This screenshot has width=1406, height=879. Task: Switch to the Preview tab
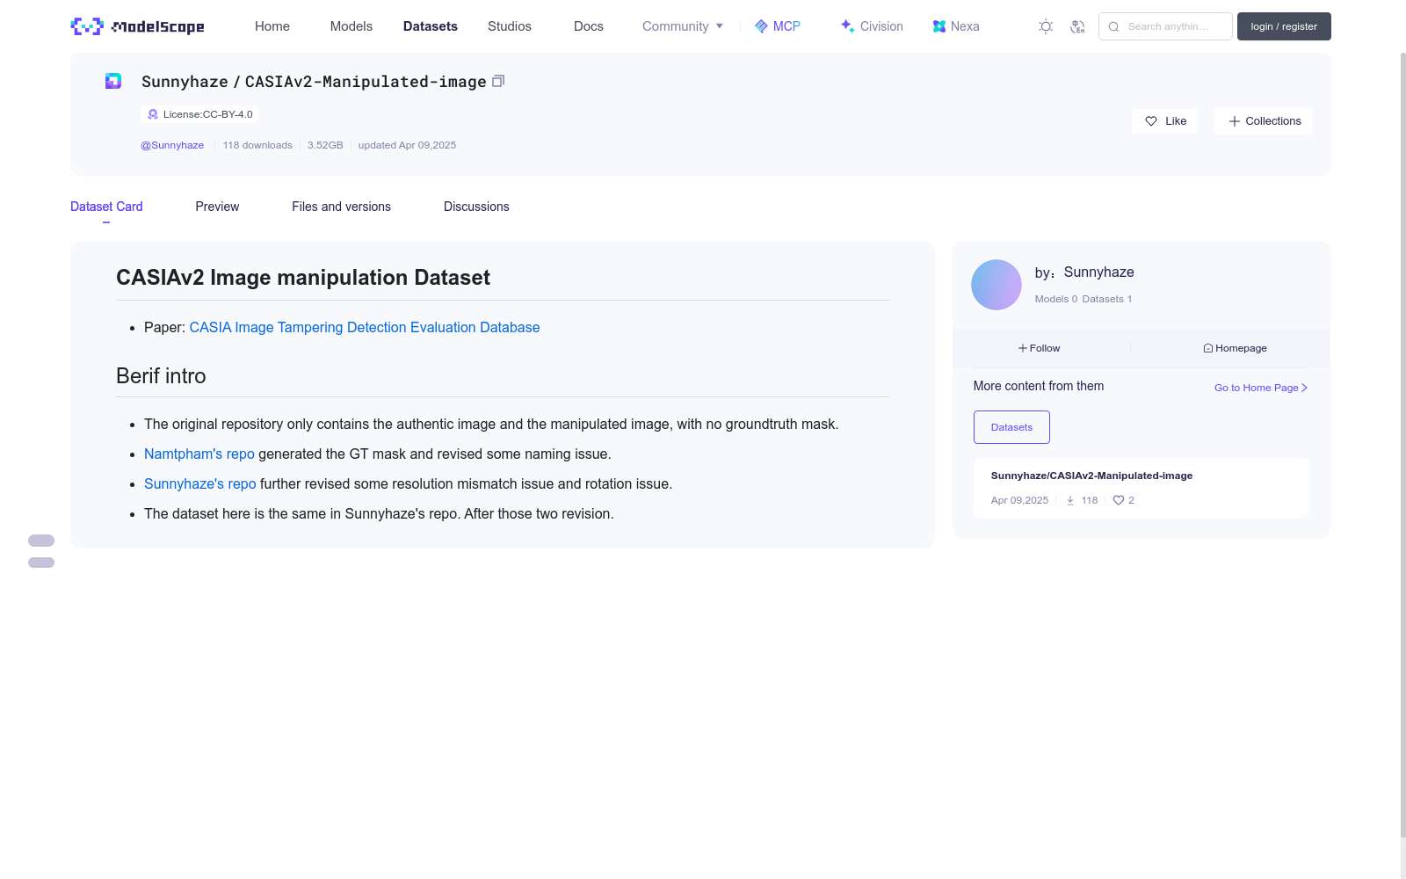point(217,207)
